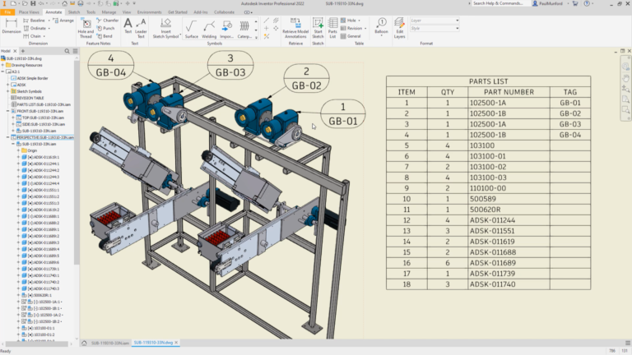Choose the Welding symbol tool
The image size is (632, 355).
click(x=209, y=29)
